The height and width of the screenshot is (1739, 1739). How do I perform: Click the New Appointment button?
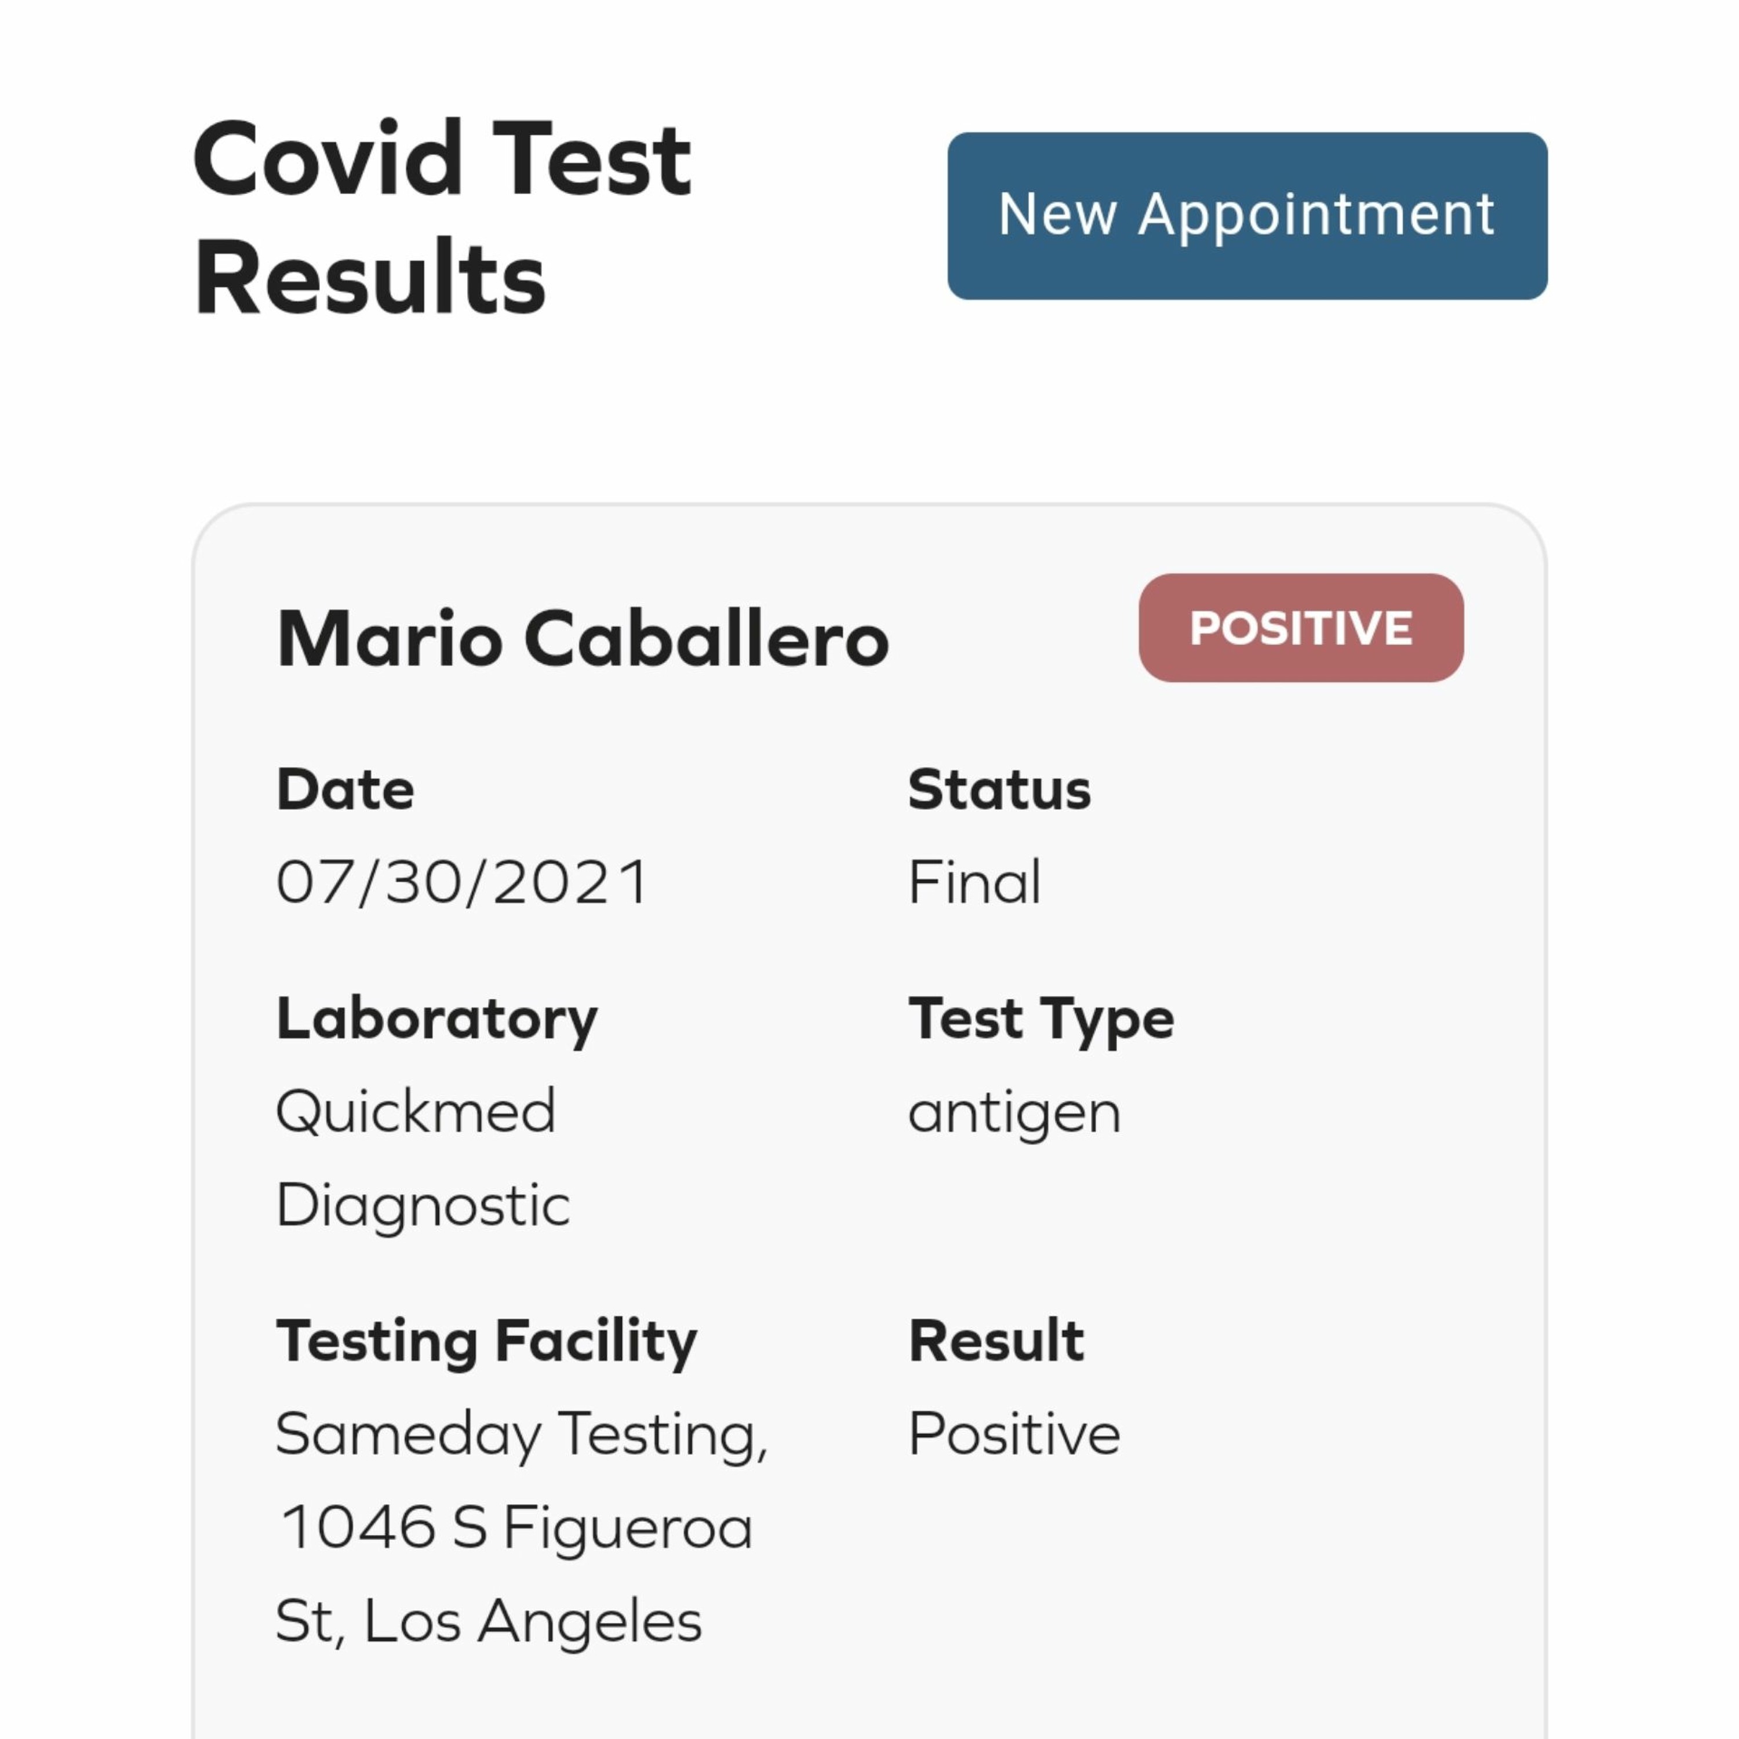point(1247,216)
